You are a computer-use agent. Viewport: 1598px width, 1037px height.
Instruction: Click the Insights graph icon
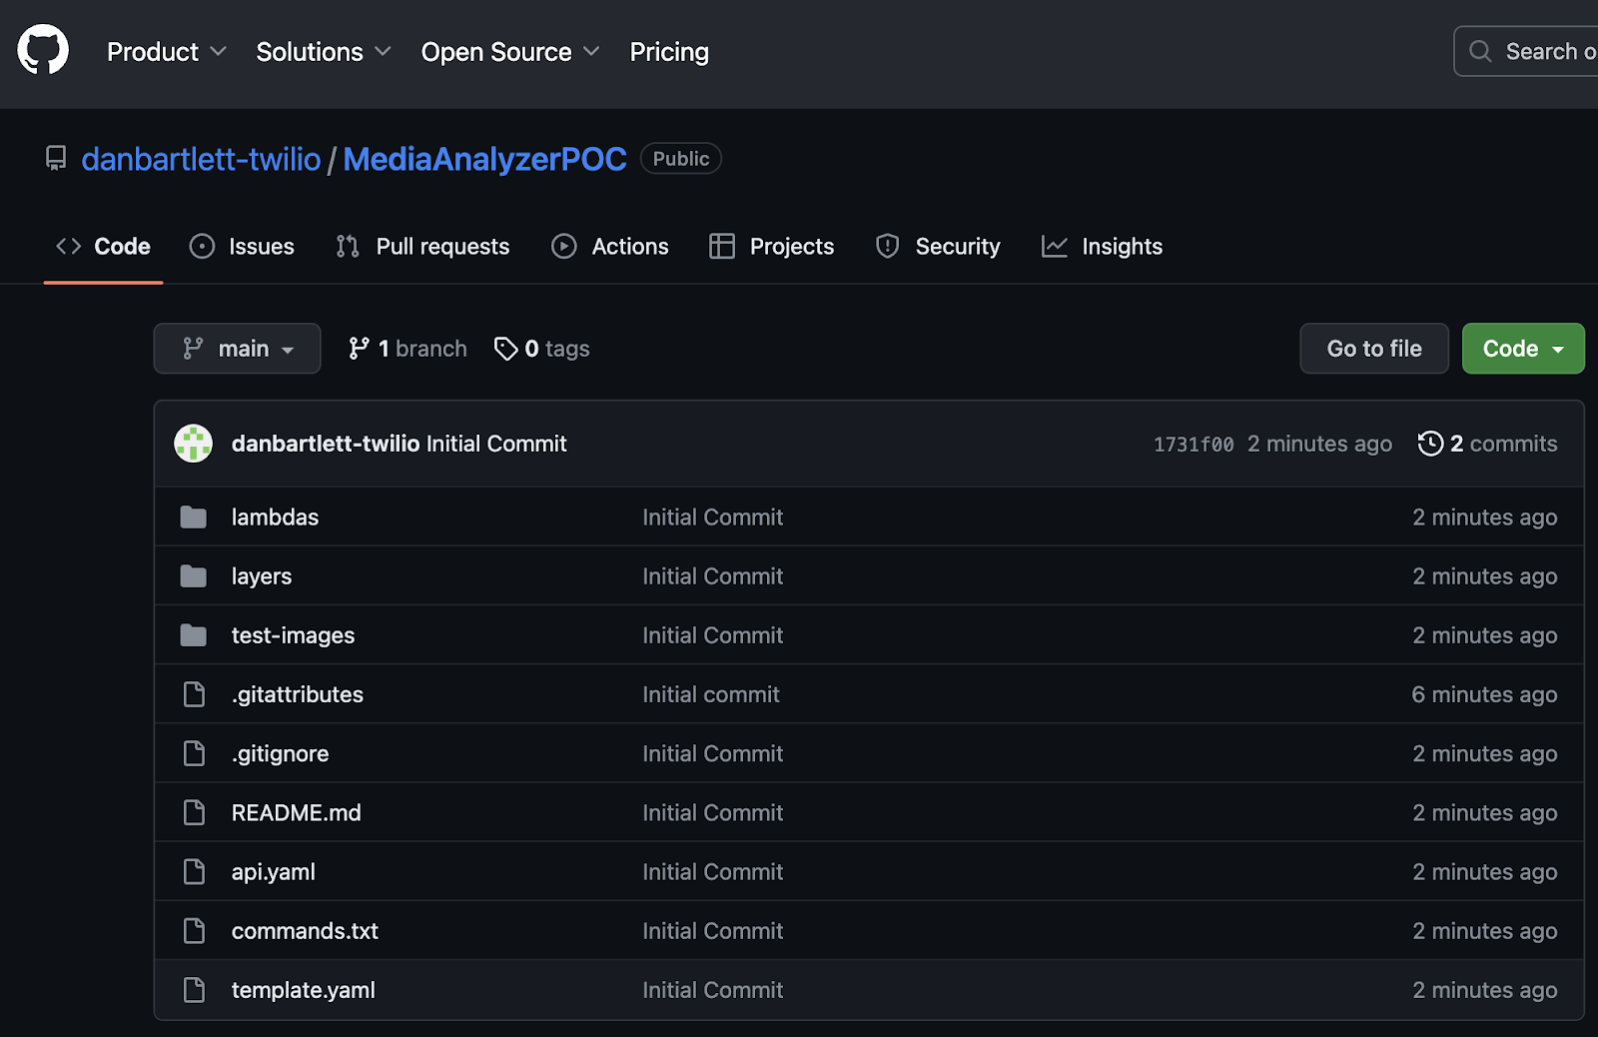1055,246
